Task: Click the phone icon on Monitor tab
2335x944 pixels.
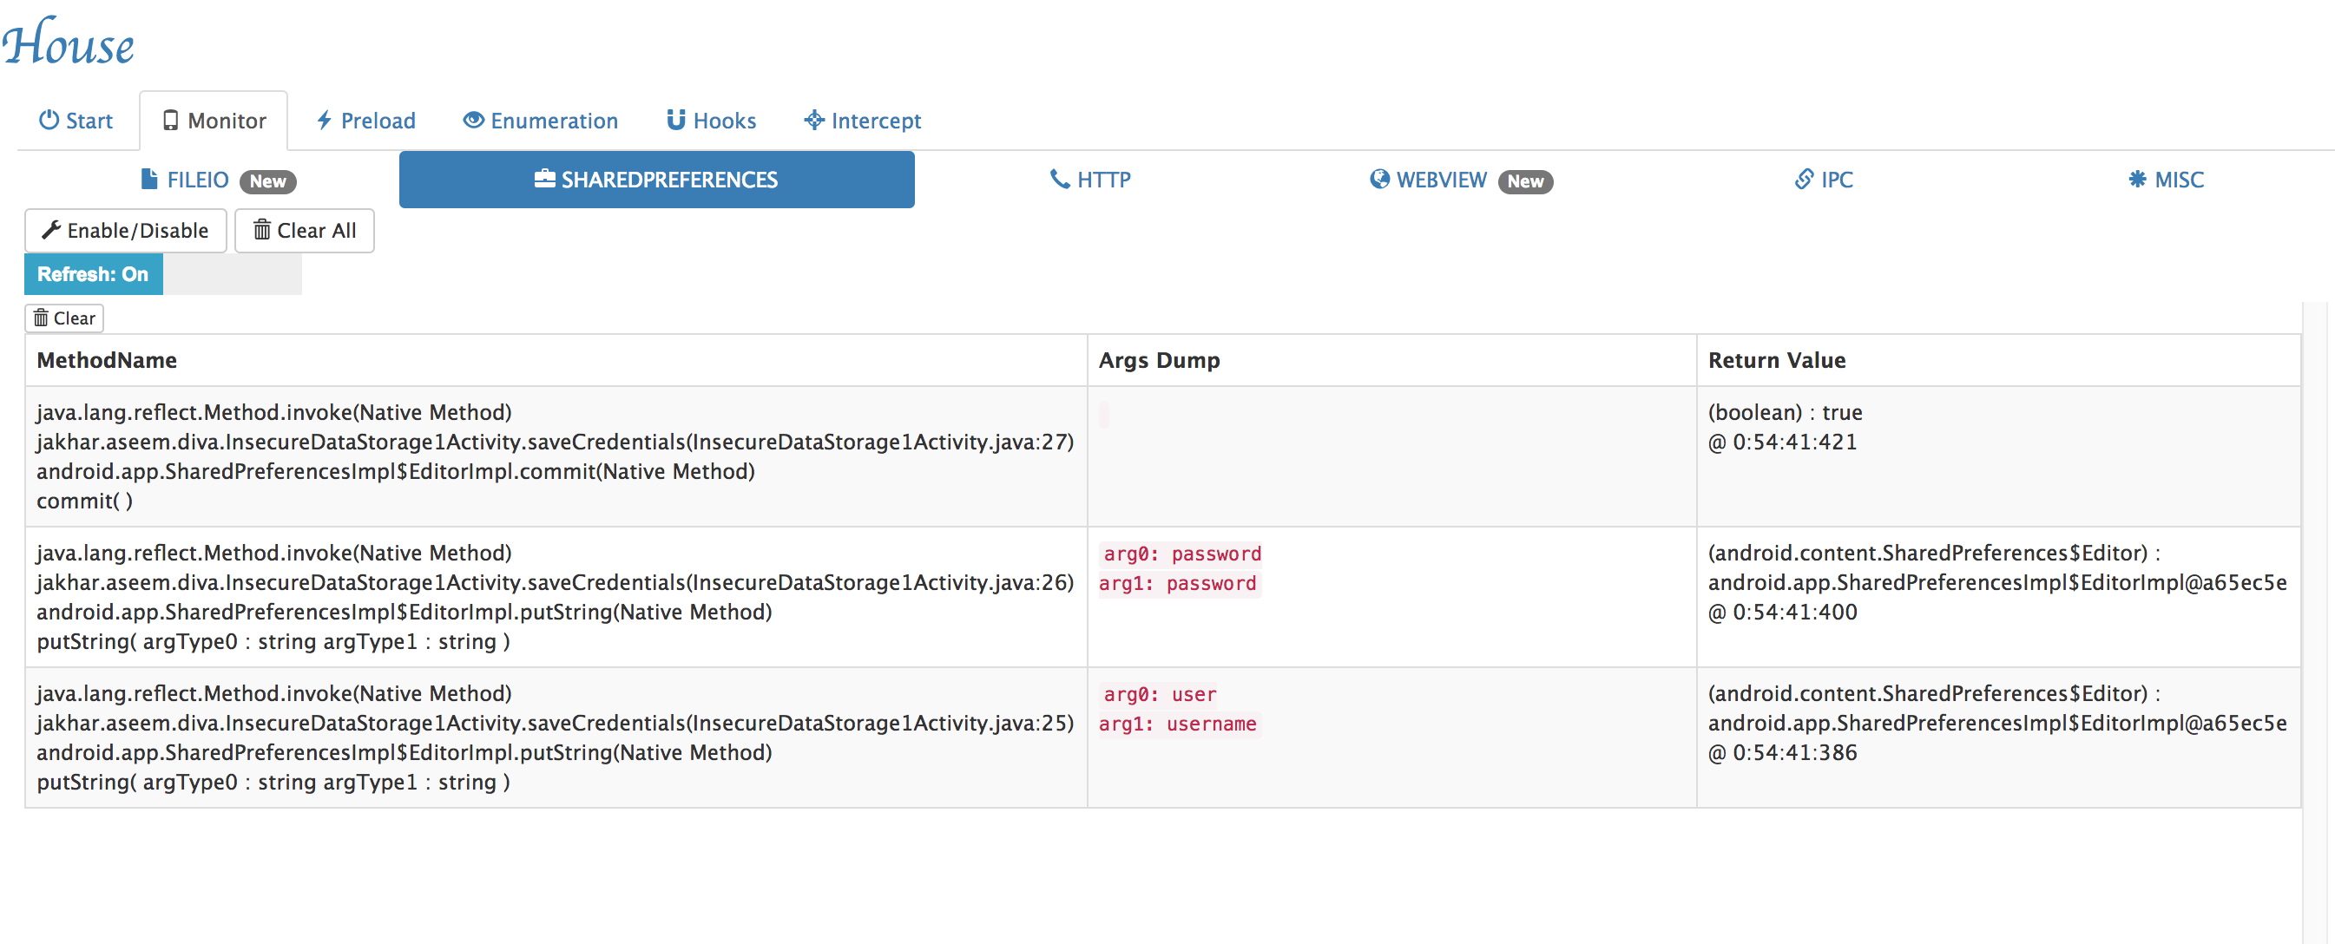Action: click(169, 121)
